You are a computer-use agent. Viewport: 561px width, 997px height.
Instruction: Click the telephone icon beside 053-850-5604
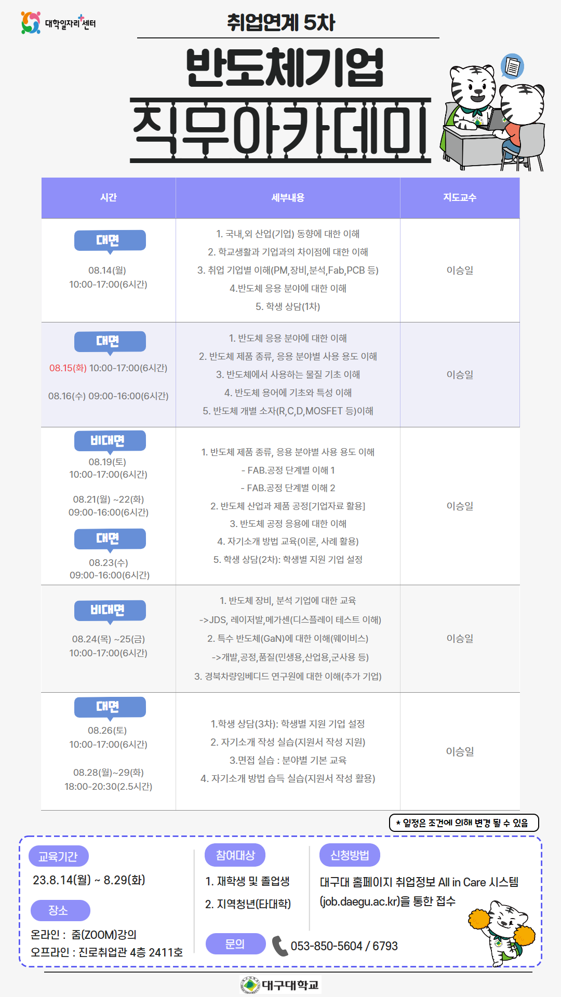[x=279, y=946]
